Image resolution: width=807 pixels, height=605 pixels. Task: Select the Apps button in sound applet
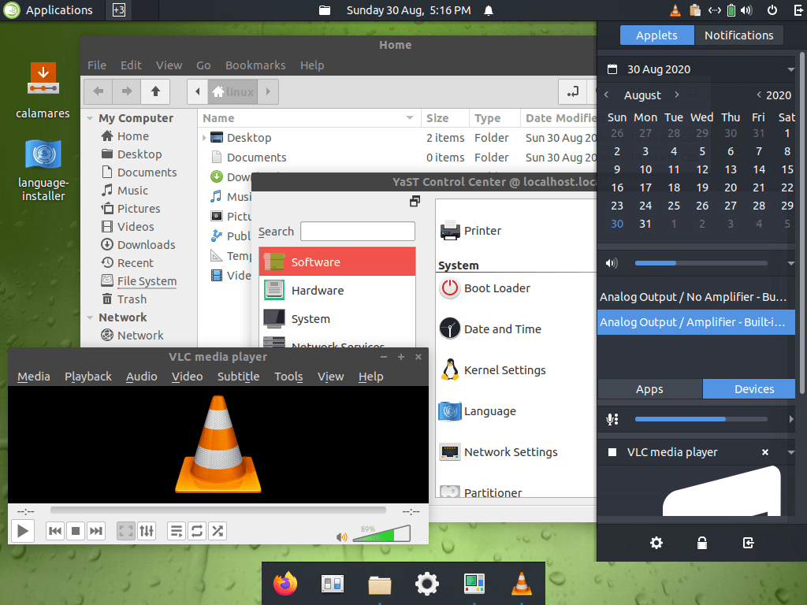649,389
